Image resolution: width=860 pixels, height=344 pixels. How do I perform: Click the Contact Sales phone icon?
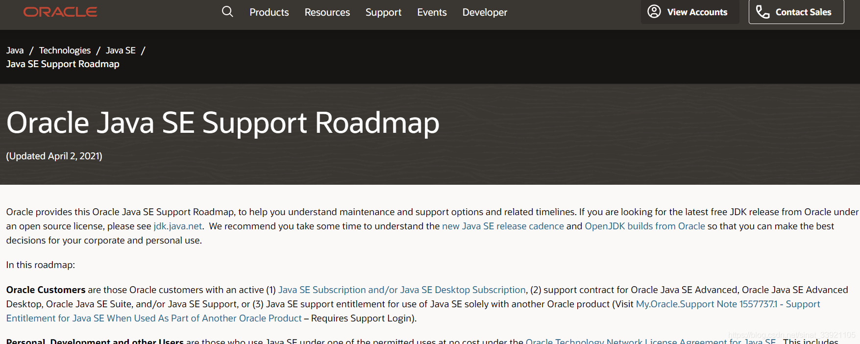762,12
